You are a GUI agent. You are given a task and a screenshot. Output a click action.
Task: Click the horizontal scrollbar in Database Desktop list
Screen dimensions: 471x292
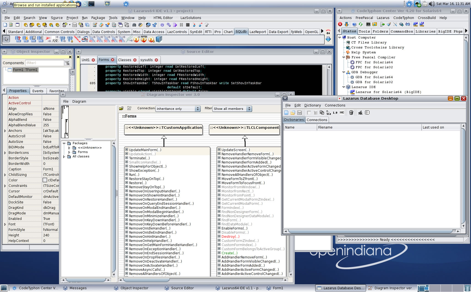[x=372, y=231]
